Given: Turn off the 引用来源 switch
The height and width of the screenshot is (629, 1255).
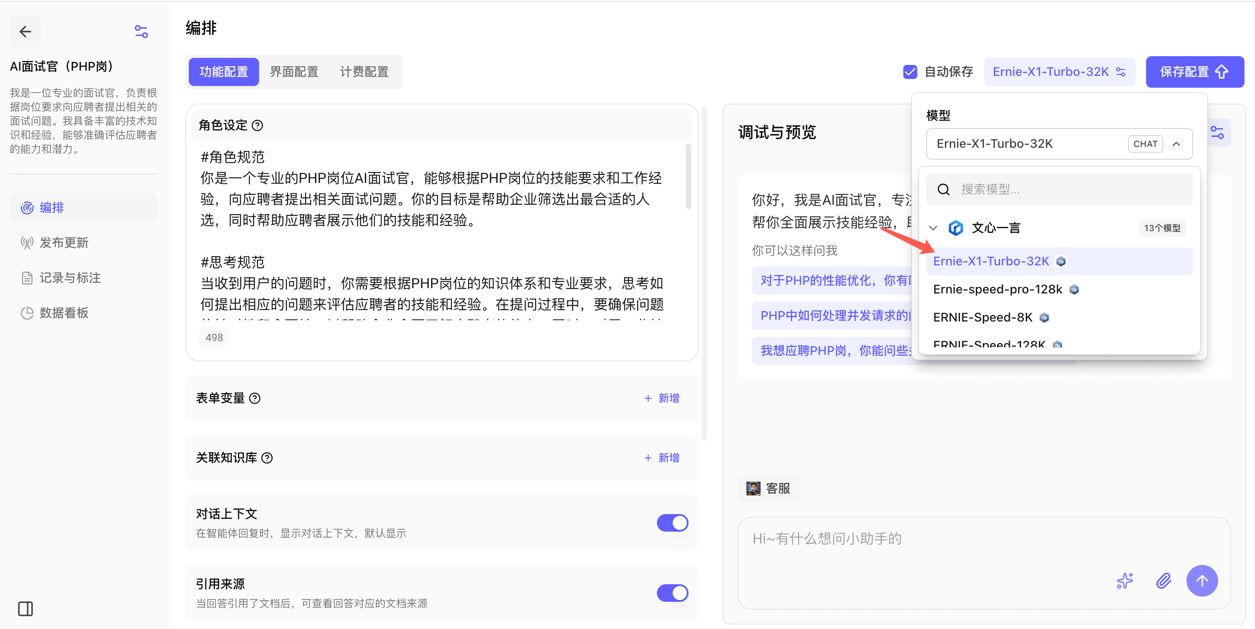Looking at the screenshot, I should (672, 593).
